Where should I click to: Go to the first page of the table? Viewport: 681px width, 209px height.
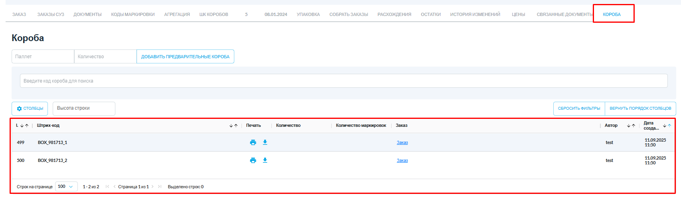coord(107,187)
